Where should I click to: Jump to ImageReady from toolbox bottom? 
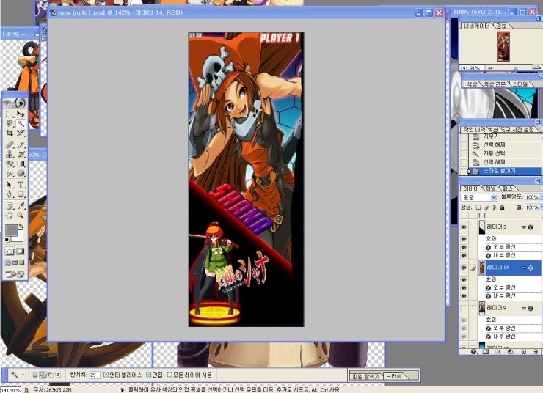[x=15, y=274]
